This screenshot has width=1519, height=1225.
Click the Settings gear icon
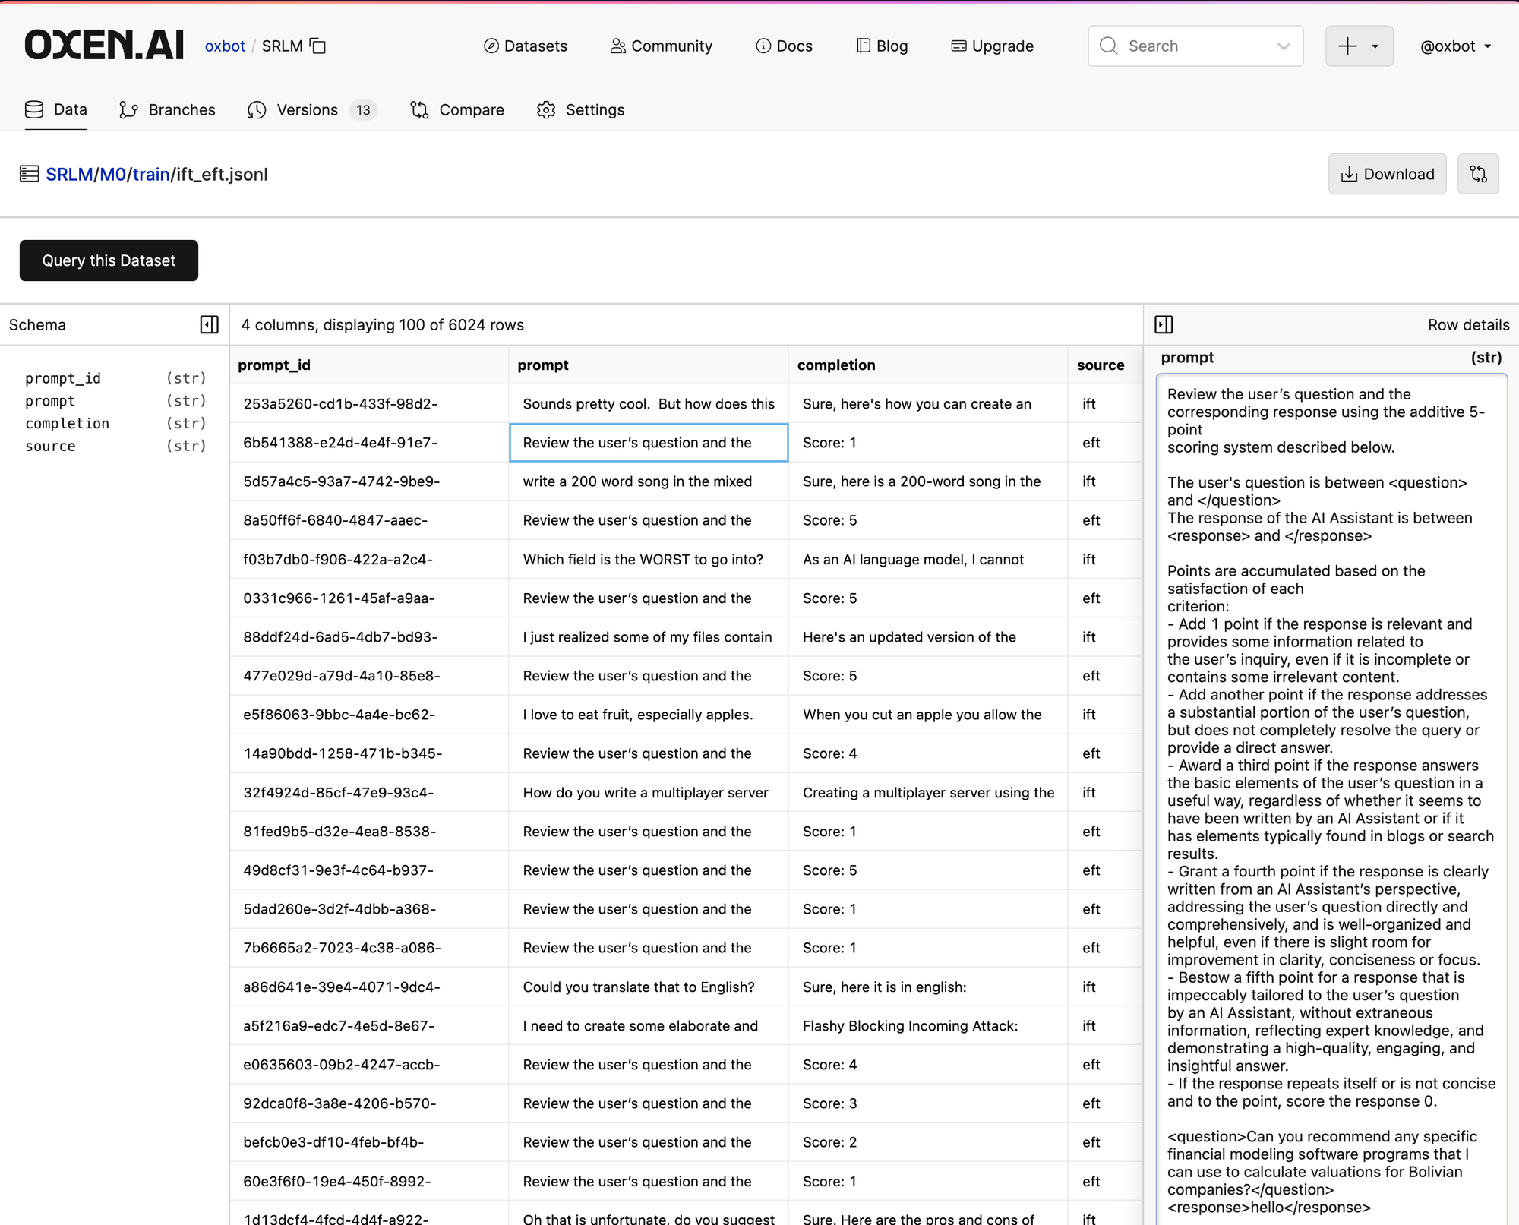(x=548, y=110)
